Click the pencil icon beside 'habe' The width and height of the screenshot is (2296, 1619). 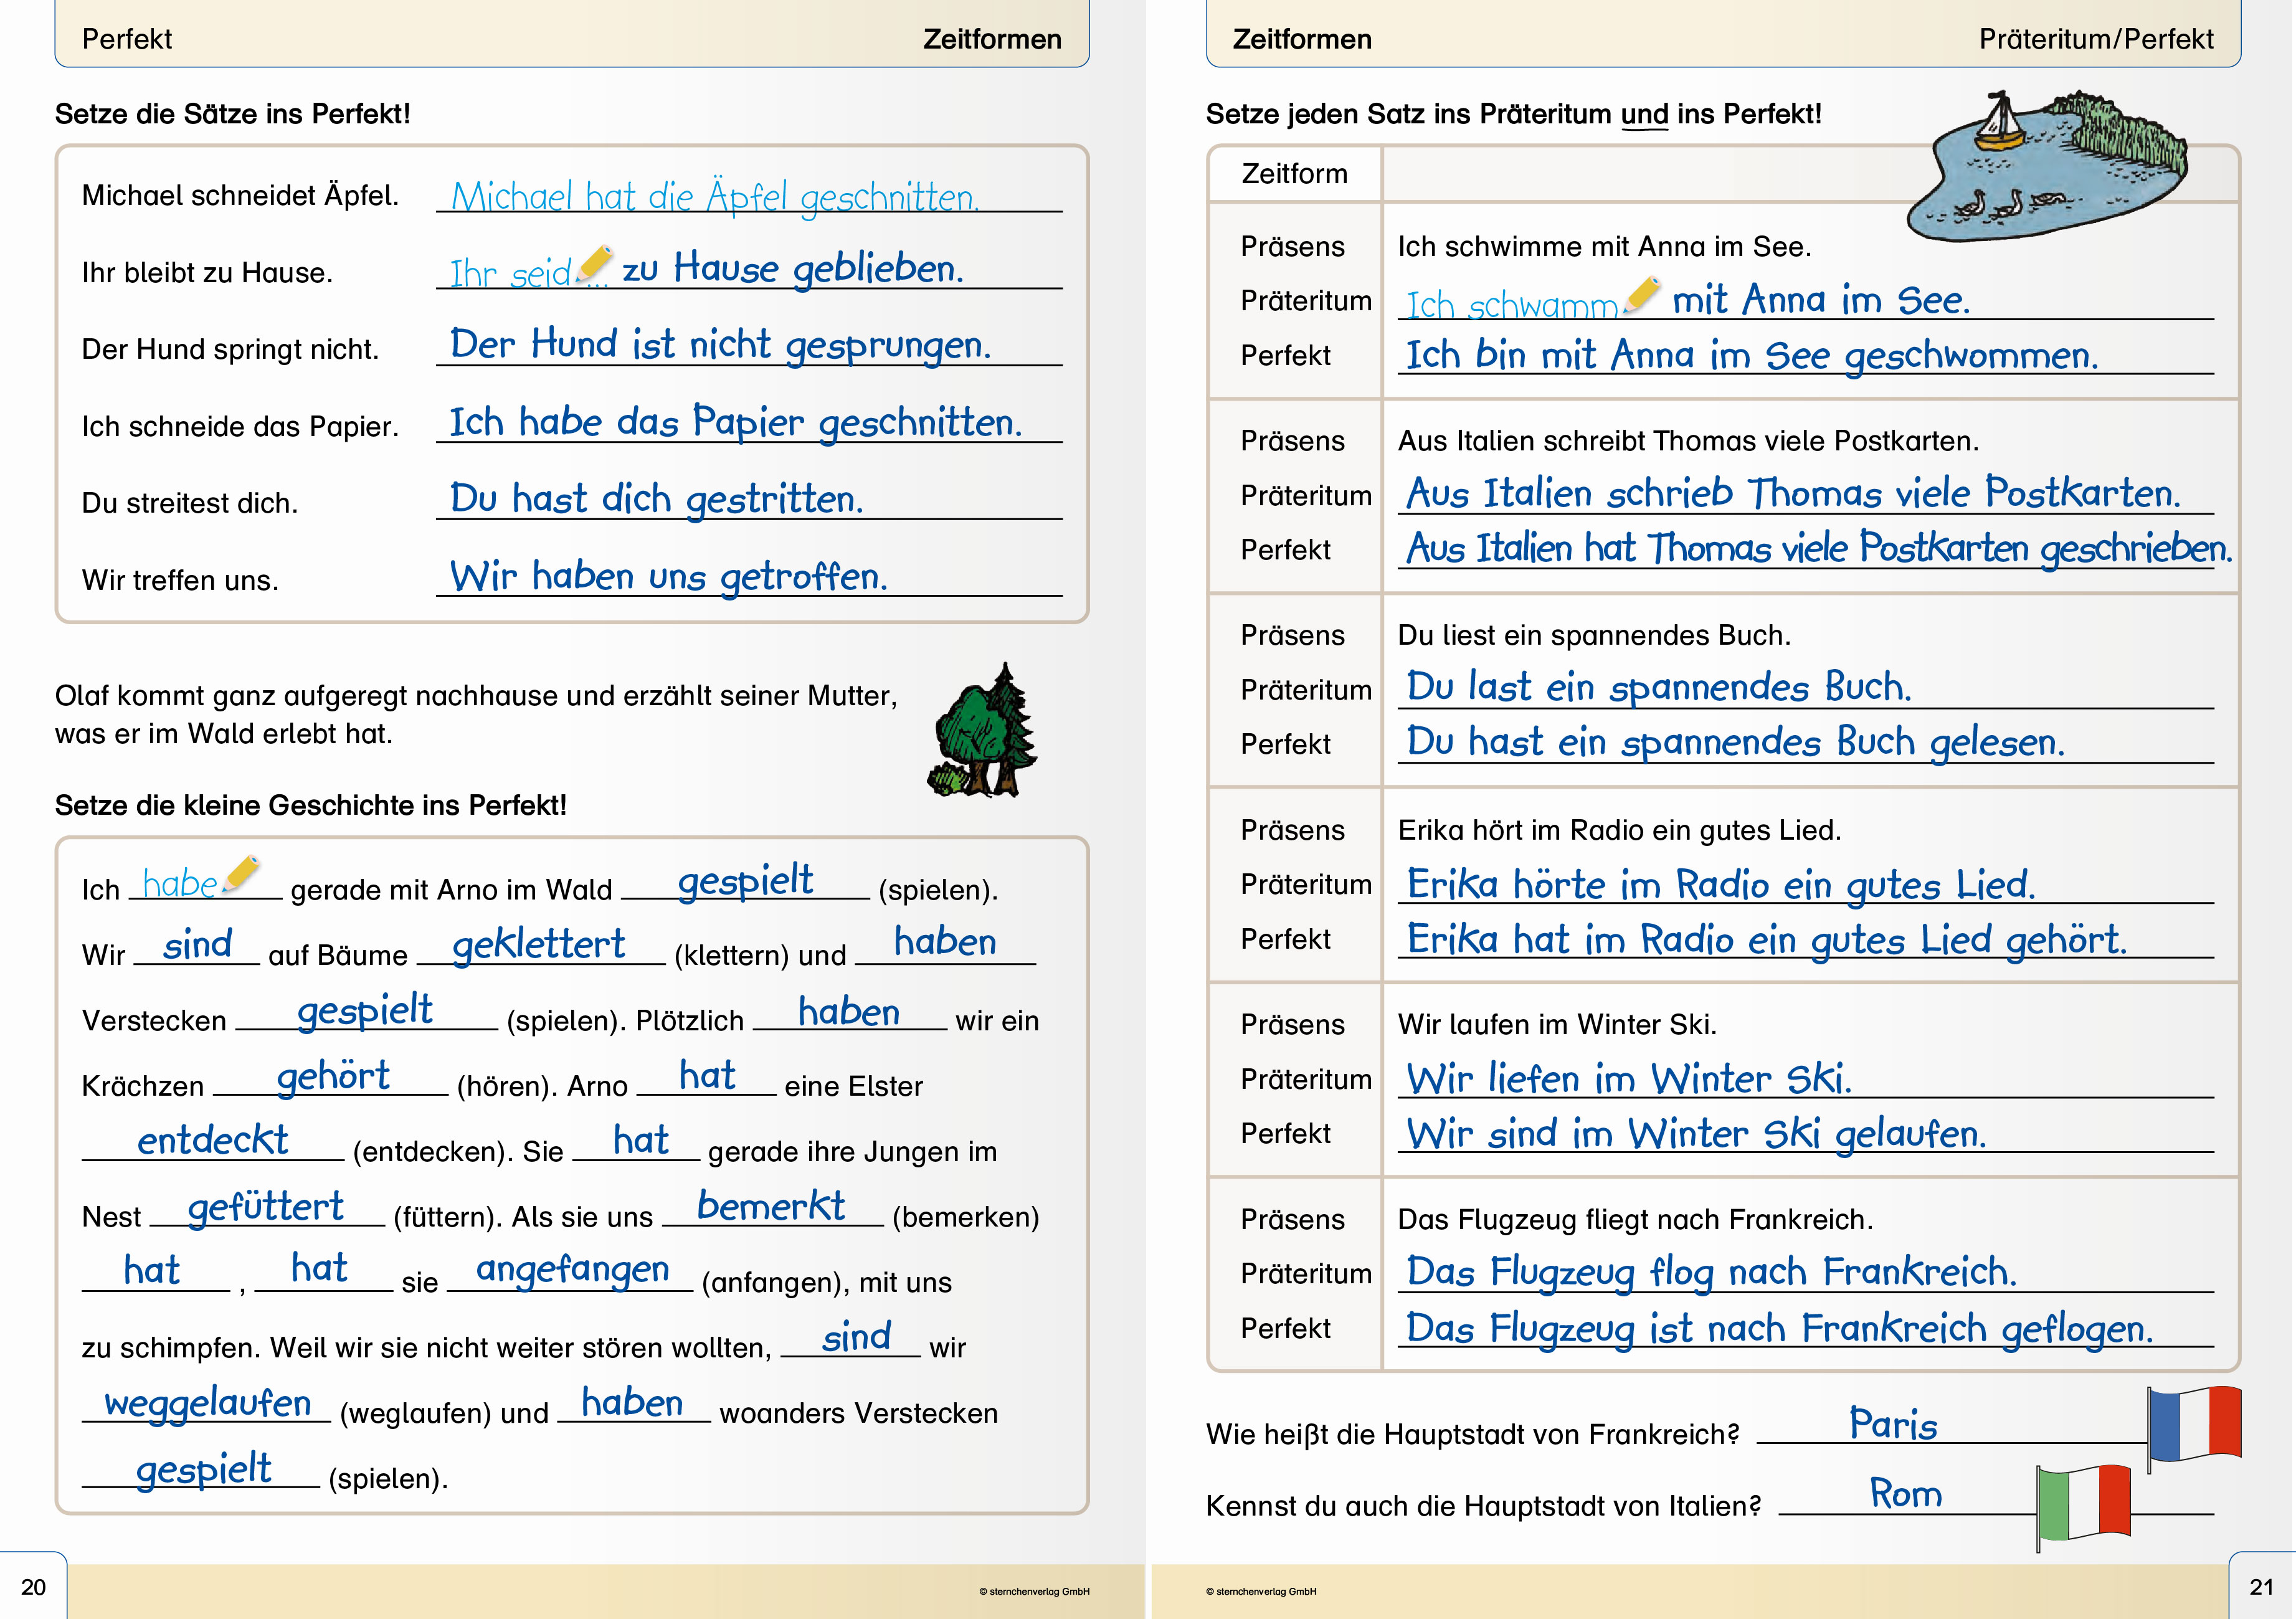(241, 874)
